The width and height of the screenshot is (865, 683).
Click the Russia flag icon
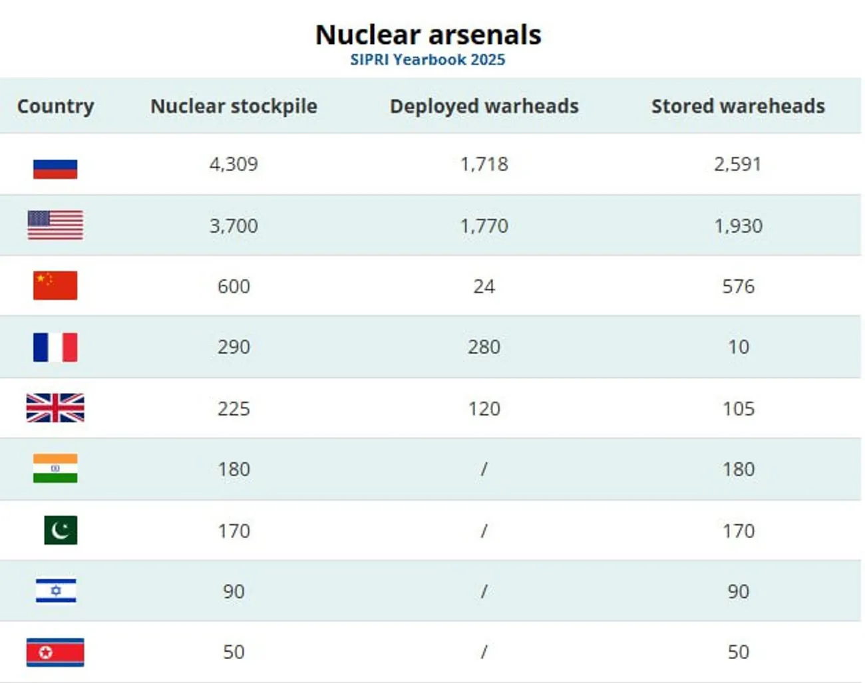[55, 168]
